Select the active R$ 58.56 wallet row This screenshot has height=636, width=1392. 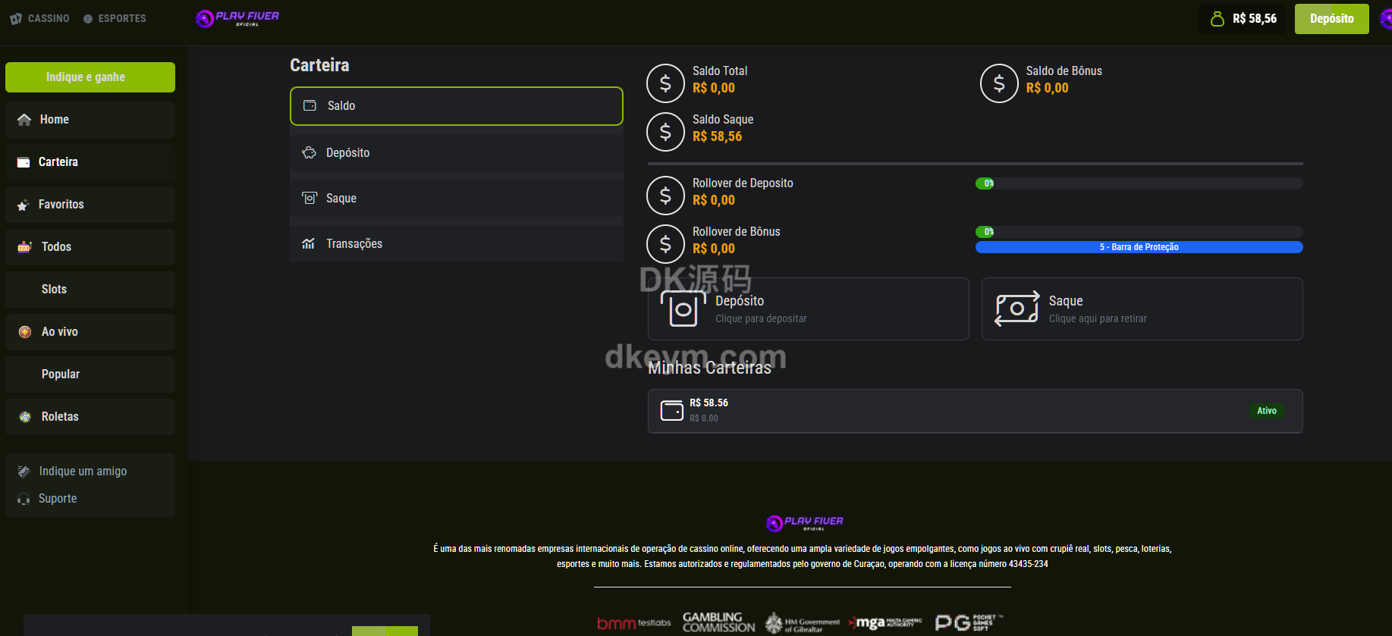975,411
